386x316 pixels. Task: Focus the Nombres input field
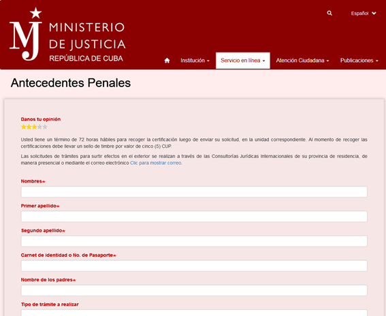tap(194, 191)
